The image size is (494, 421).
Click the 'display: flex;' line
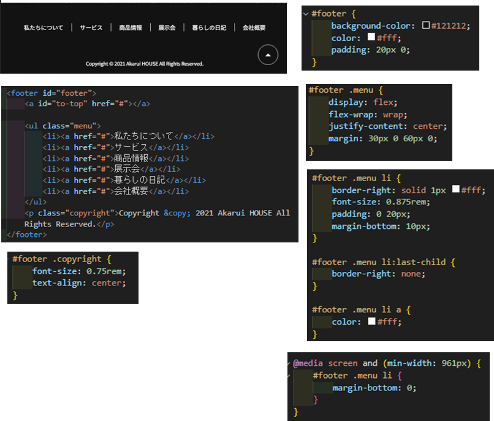[363, 102]
